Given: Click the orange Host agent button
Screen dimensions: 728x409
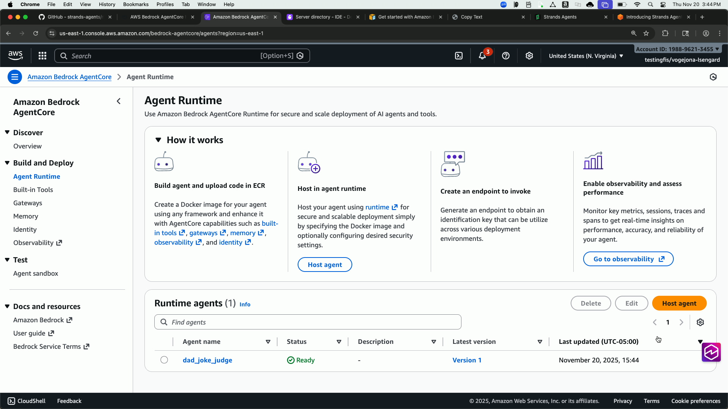Looking at the screenshot, I should [679, 303].
